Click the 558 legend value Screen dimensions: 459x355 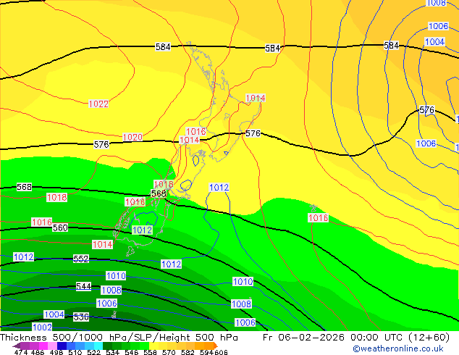click(x=150, y=352)
